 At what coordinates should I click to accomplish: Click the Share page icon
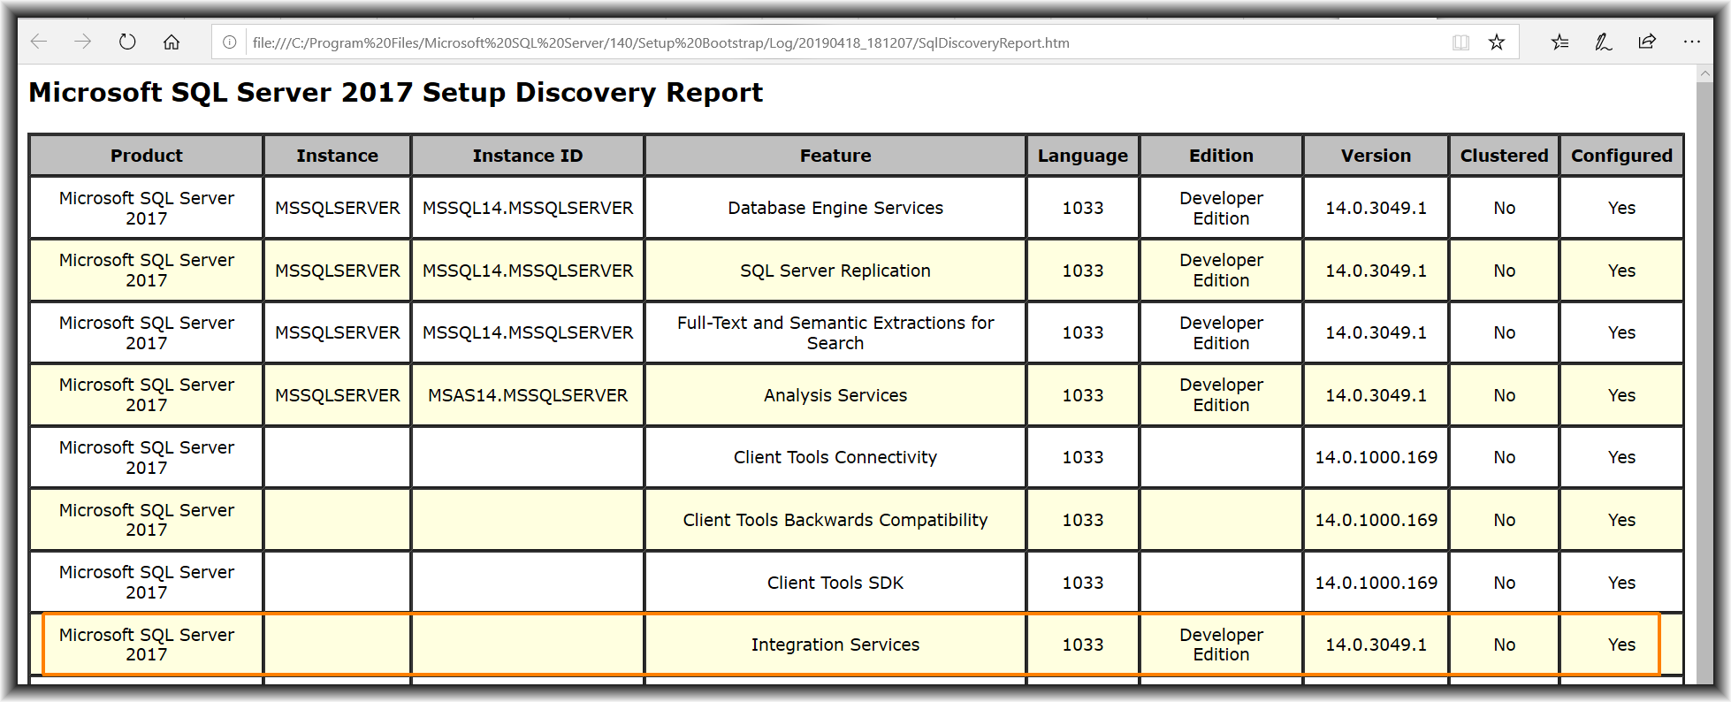1647,42
